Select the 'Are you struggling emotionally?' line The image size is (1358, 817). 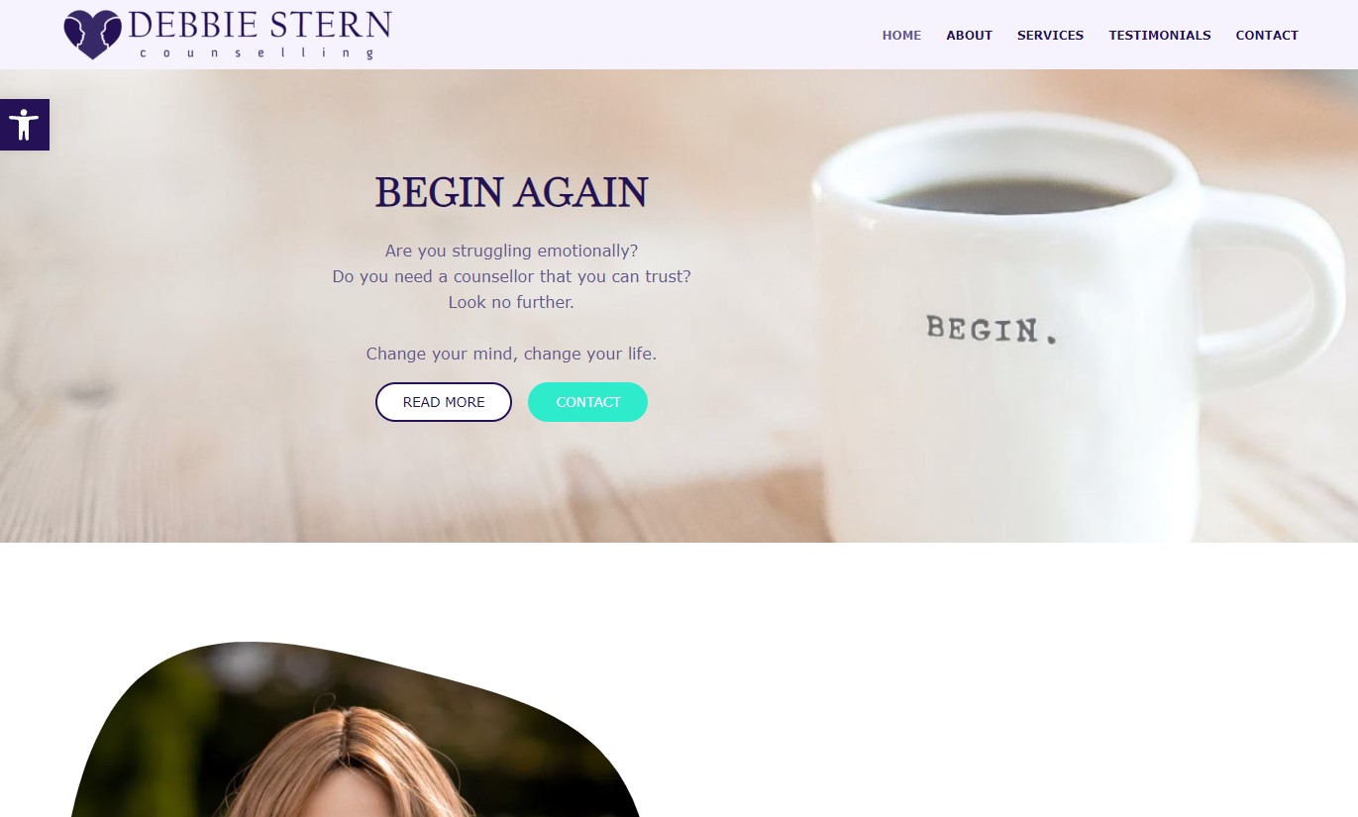(511, 251)
